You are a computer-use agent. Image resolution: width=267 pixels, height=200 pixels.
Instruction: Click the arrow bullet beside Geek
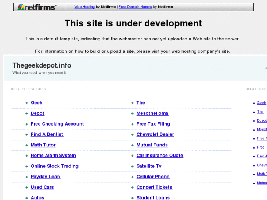point(26,103)
